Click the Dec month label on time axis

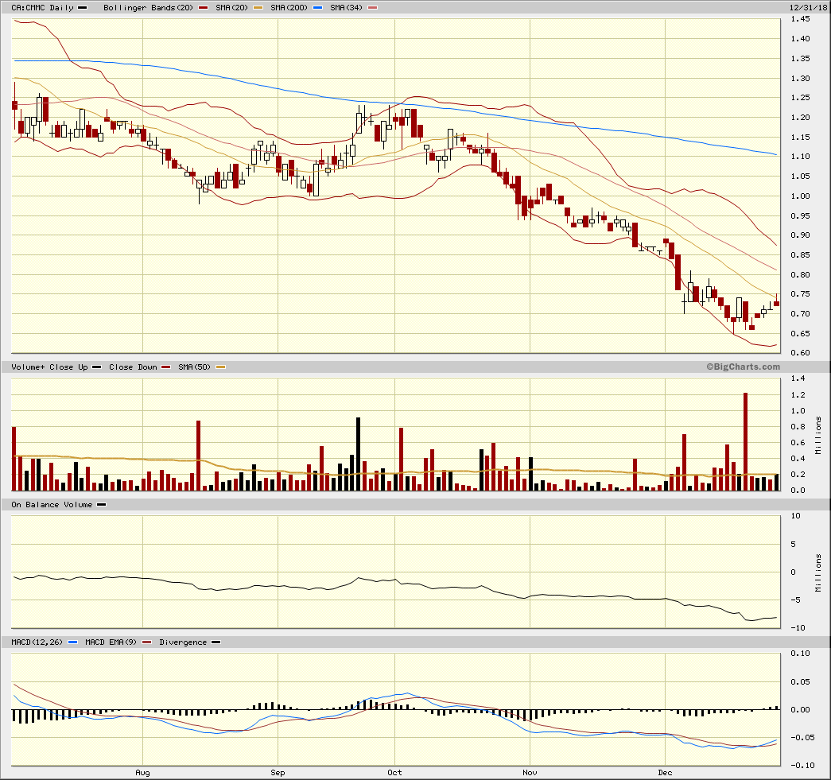coord(665,773)
